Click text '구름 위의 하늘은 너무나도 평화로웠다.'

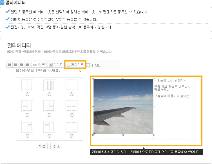(172, 88)
